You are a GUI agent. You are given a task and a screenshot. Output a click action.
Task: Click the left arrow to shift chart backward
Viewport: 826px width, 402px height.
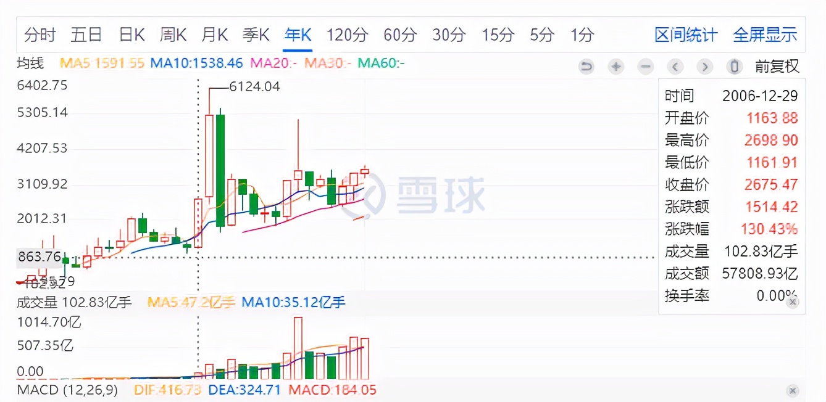point(675,66)
